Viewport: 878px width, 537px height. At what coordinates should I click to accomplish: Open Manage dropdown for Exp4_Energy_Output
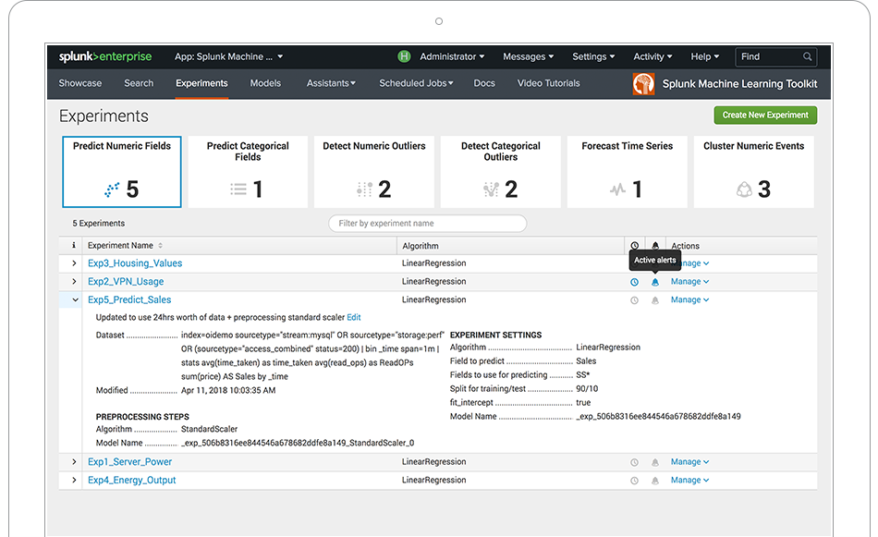[689, 481]
